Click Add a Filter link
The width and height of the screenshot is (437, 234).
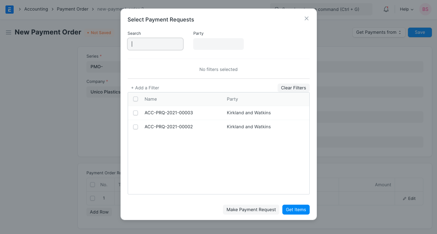[x=145, y=88]
